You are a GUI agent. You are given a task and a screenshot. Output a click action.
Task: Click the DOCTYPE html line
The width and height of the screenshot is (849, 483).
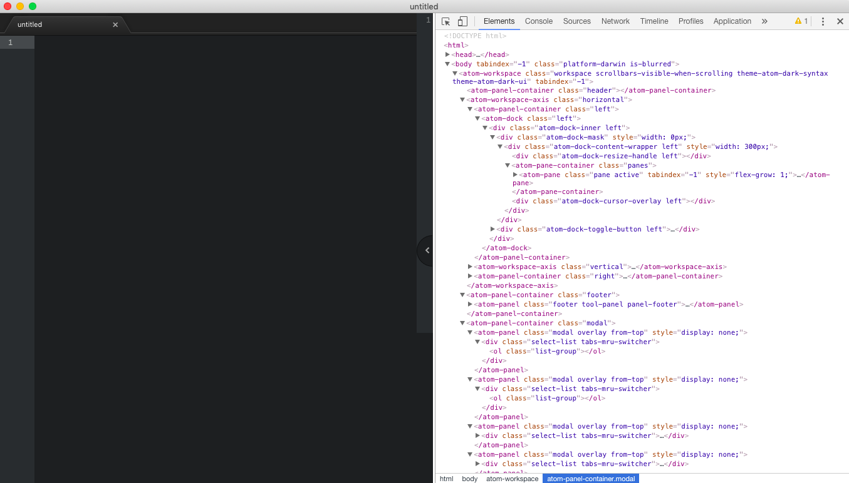[476, 36]
